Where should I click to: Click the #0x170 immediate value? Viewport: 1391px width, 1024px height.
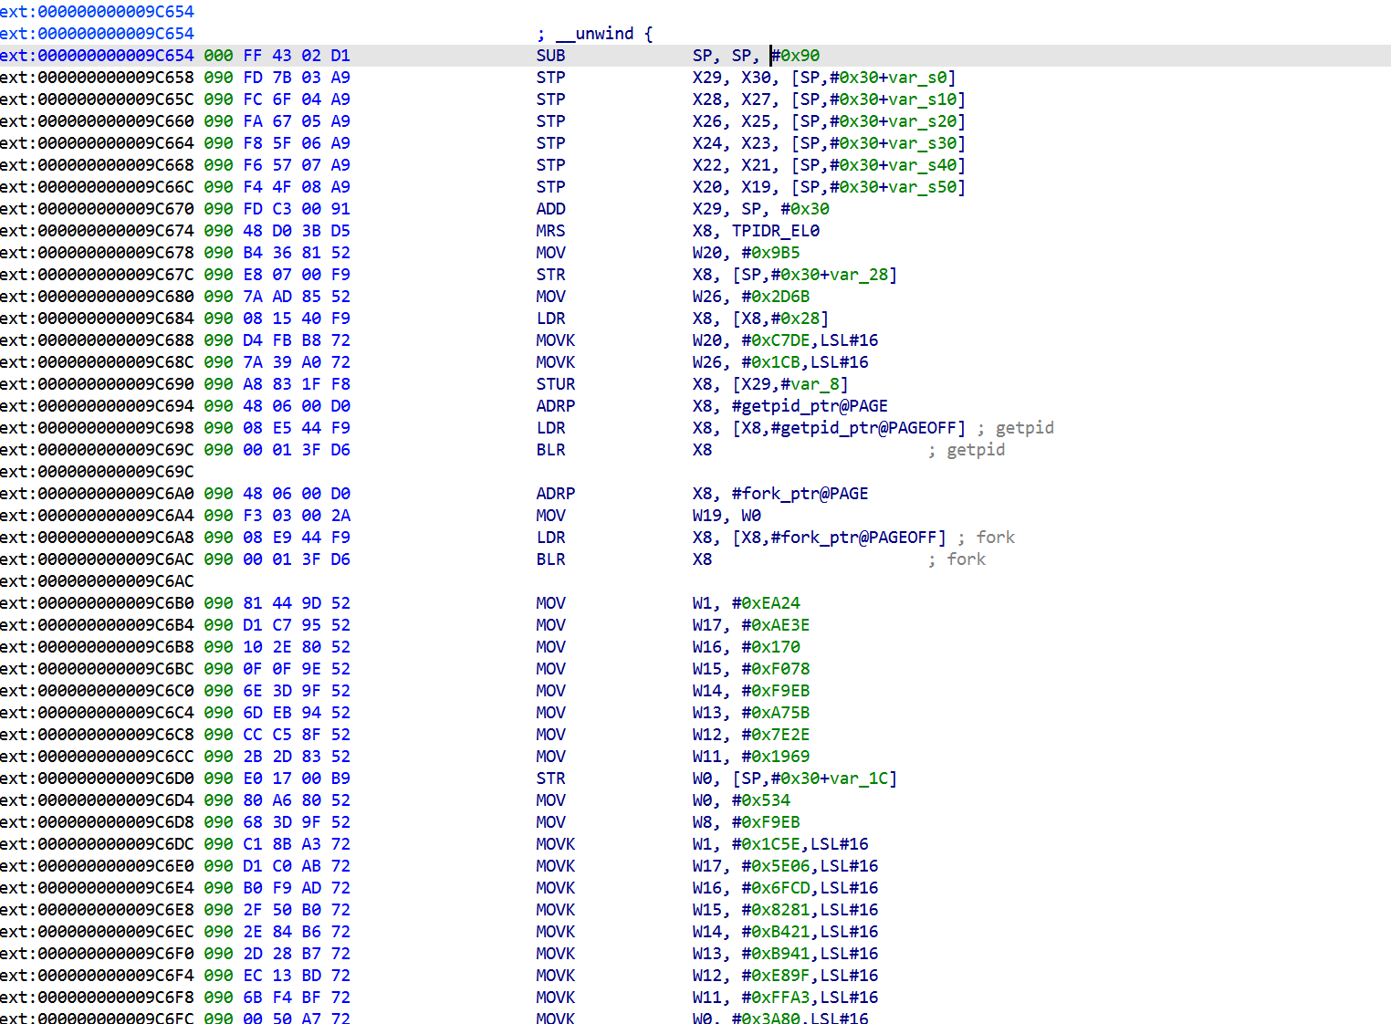pos(771,647)
